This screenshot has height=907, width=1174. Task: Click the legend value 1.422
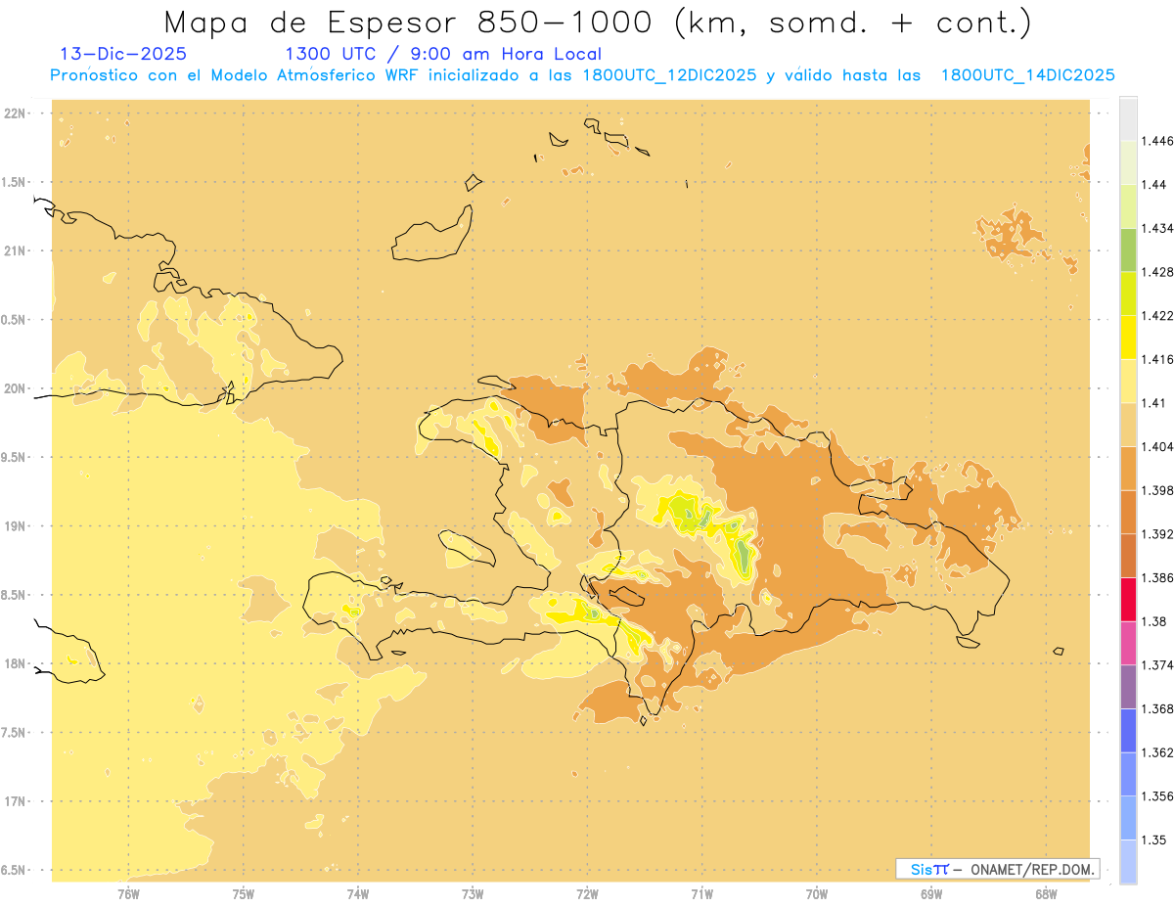click(1158, 315)
